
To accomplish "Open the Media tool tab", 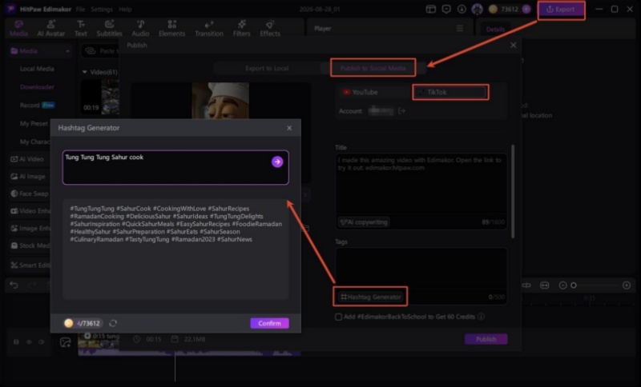I will click(x=18, y=29).
